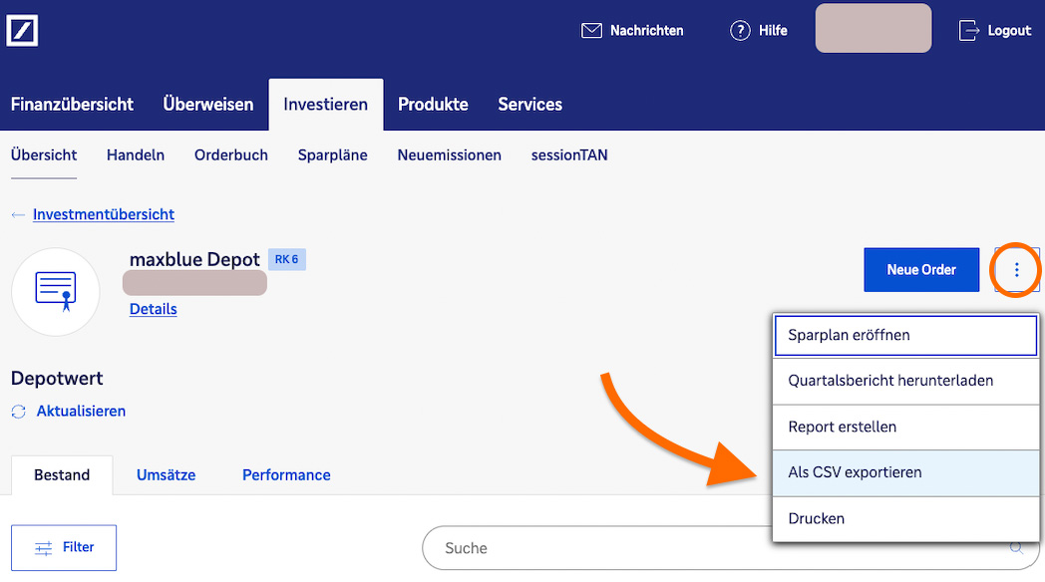Open the Orderbuch section
This screenshot has width=1045, height=582.
[231, 155]
